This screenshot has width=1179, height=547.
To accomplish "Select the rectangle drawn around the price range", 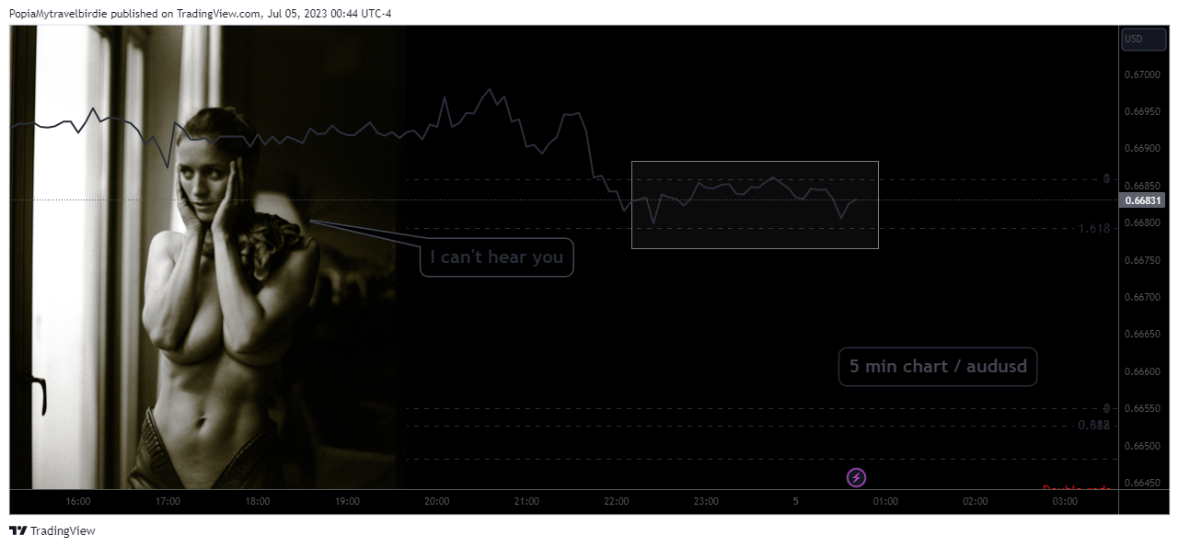I will [x=755, y=205].
